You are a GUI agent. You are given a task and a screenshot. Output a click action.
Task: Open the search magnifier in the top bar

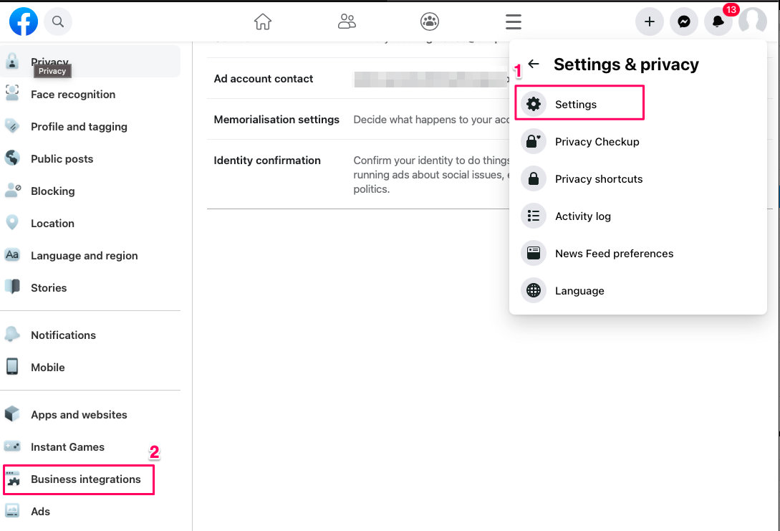pos(58,21)
